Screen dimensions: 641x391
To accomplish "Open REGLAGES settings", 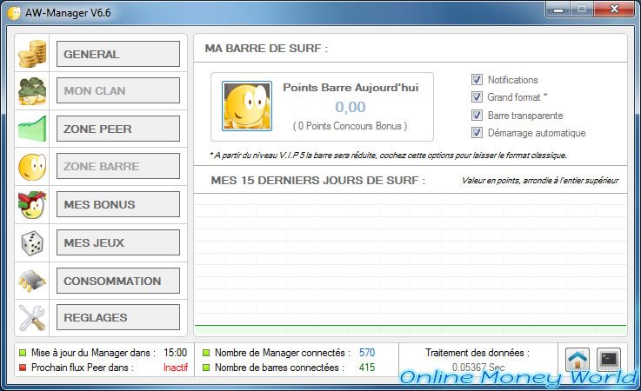I will (x=118, y=317).
